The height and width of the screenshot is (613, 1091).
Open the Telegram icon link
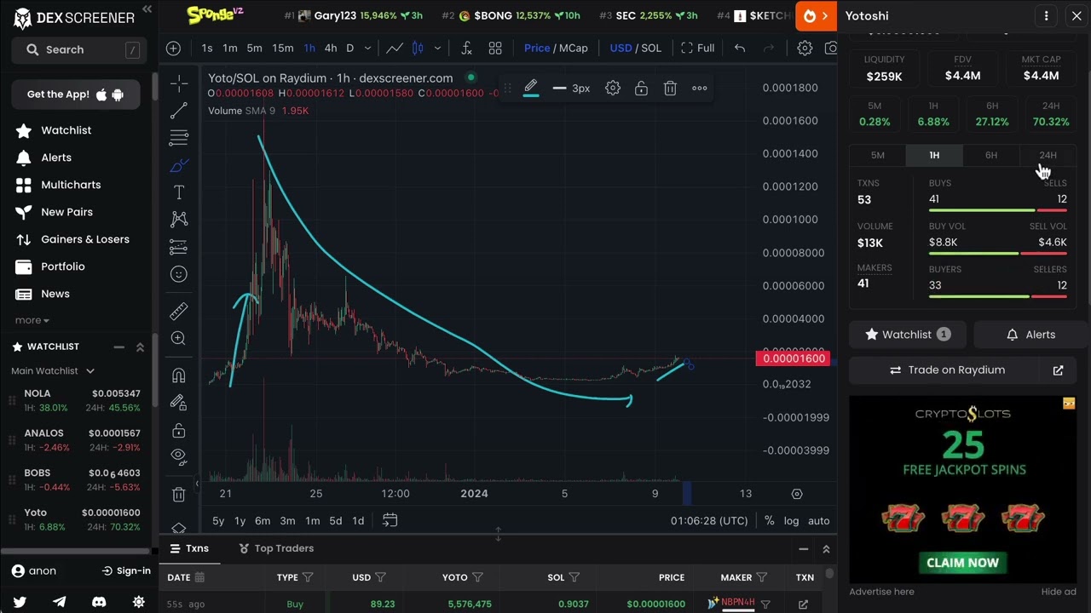59,602
